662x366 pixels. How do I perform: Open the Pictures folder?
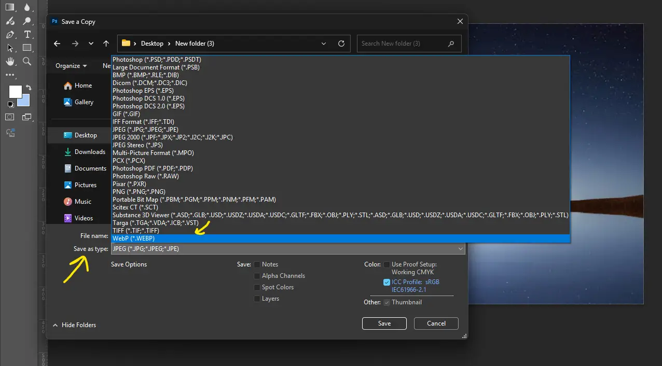point(86,185)
